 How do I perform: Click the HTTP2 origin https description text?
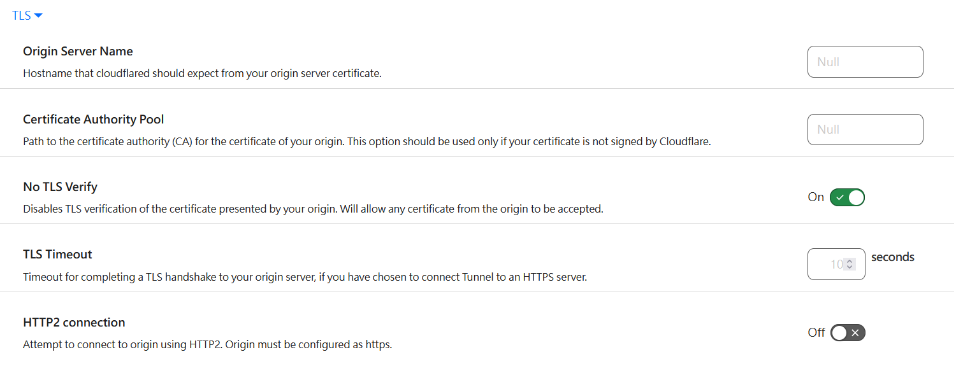[x=207, y=345]
